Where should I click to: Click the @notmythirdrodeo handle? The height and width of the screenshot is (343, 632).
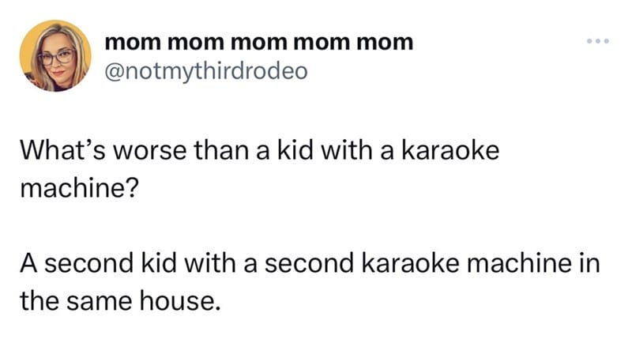click(206, 72)
